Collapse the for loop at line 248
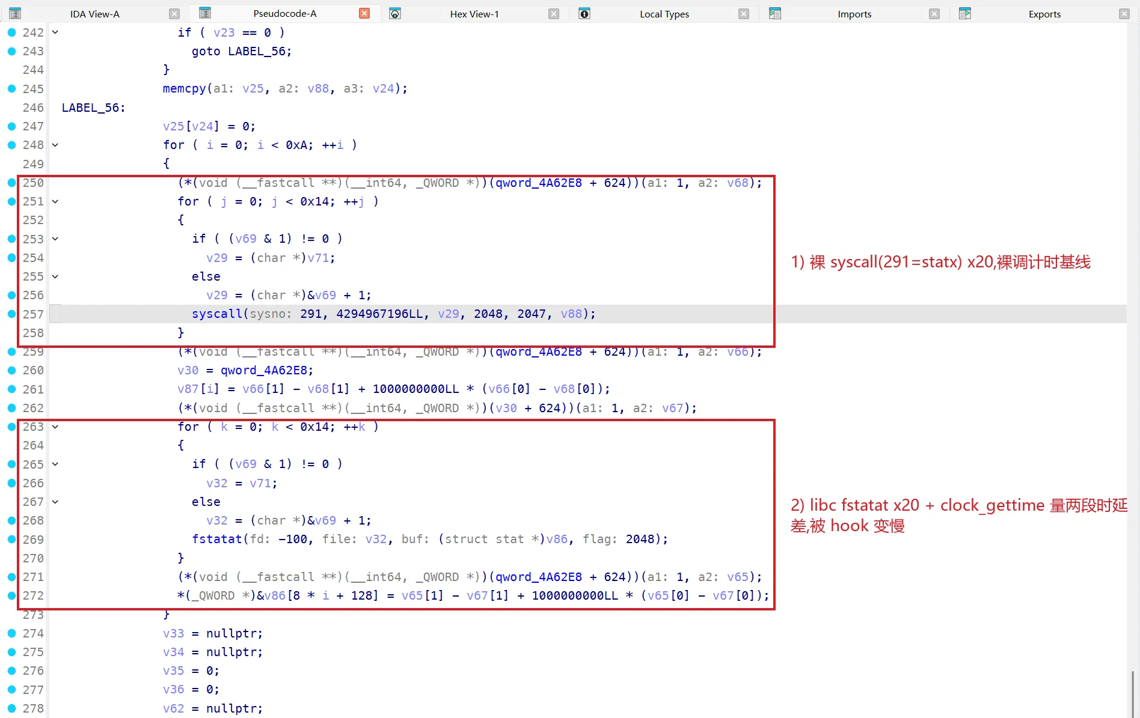The width and height of the screenshot is (1140, 718). pos(55,145)
